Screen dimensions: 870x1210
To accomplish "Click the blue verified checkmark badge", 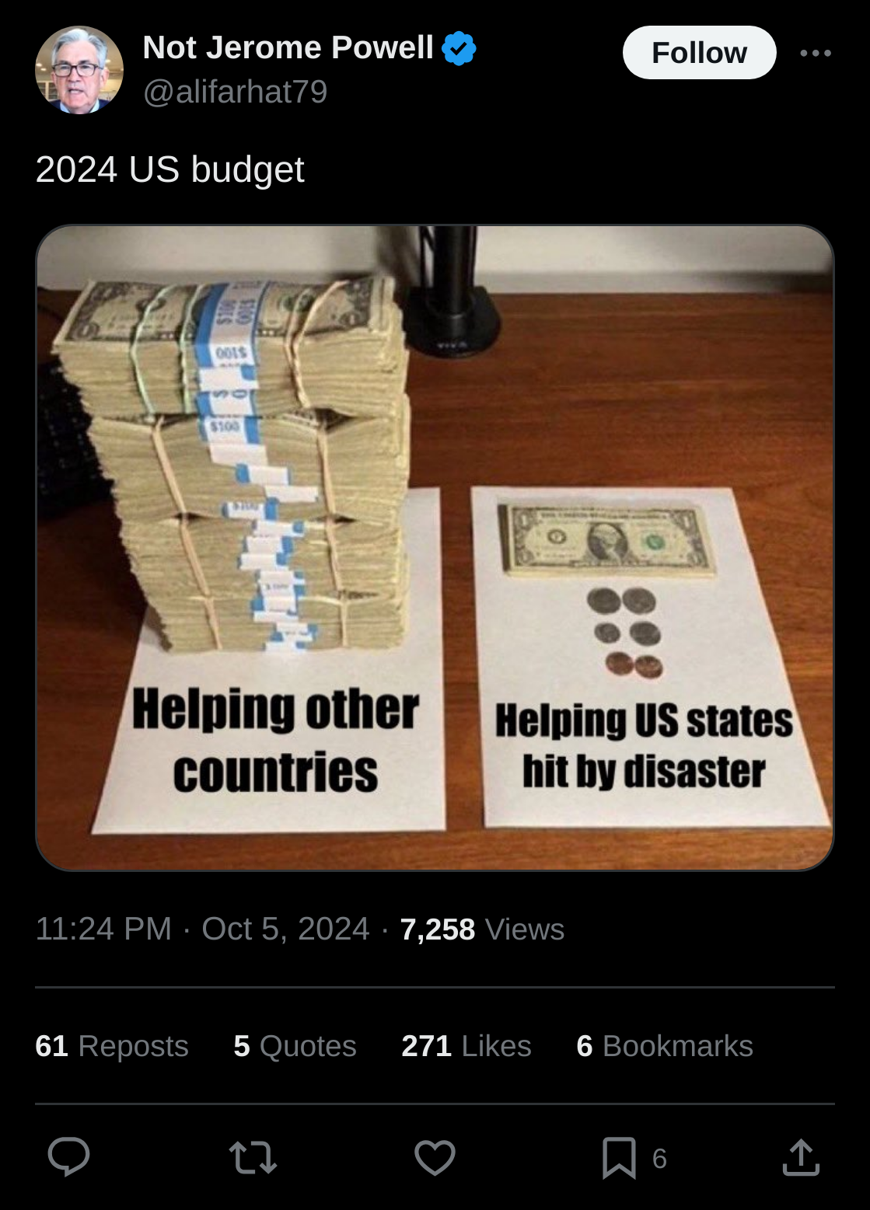I will coord(459,48).
